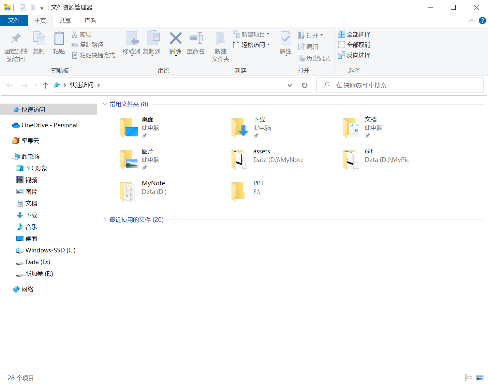Collapse the ribbon with the up chevron

[x=472, y=21]
